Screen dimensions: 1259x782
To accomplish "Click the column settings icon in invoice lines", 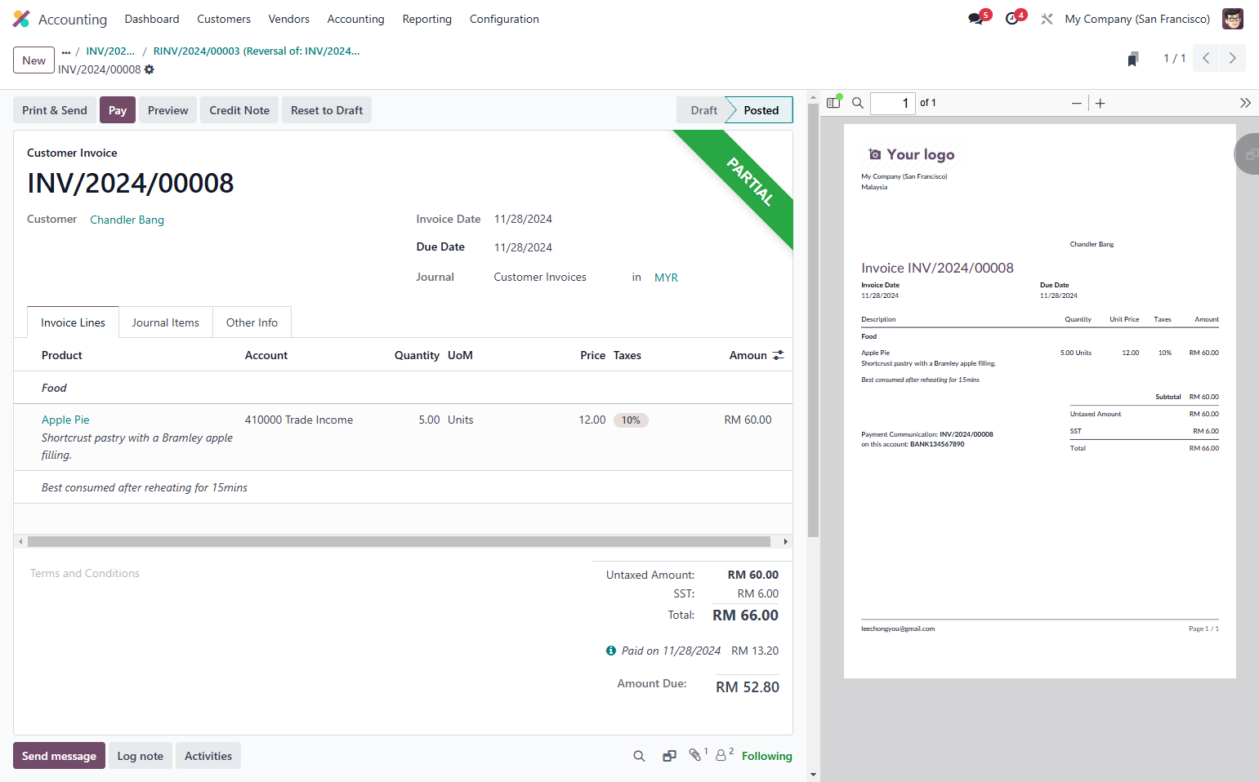I will click(x=779, y=355).
